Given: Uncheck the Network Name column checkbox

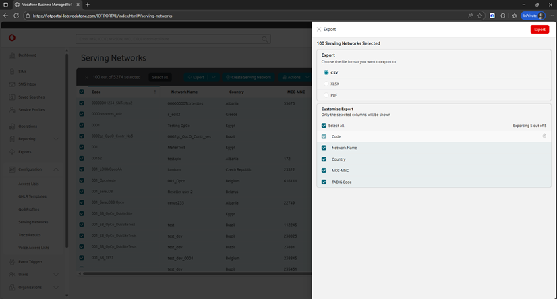Looking at the screenshot, I should tap(324, 148).
